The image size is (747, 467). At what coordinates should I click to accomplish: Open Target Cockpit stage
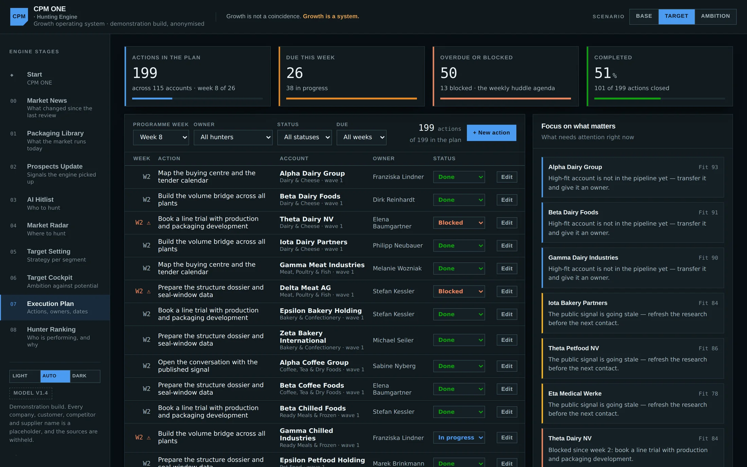coord(55,282)
